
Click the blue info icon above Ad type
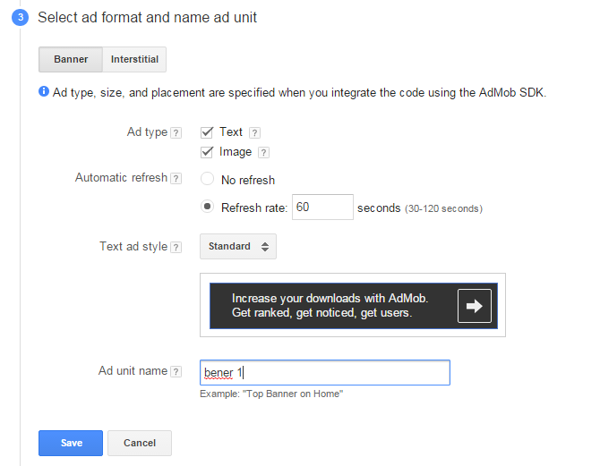pos(44,91)
